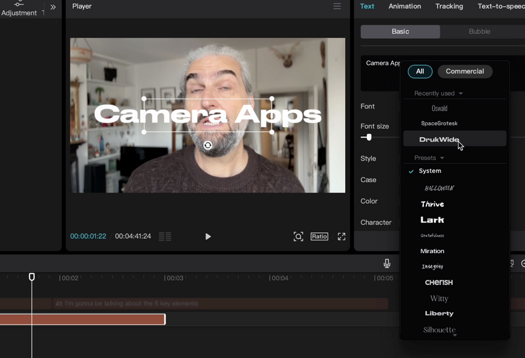525x358 pixels.
Task: Click the grid icon beside the timecode
Action: (x=165, y=237)
